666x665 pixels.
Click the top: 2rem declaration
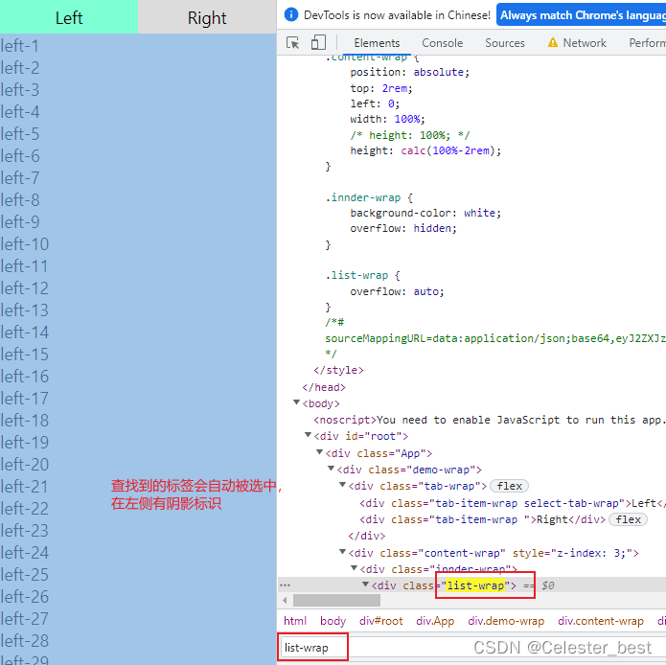point(381,88)
